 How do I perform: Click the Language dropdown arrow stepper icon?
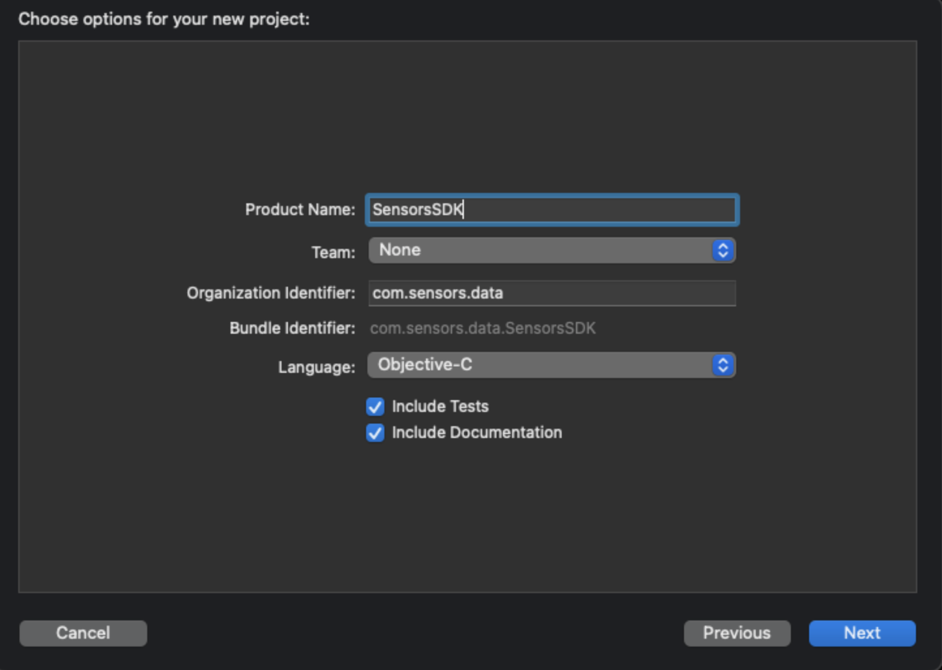click(722, 365)
